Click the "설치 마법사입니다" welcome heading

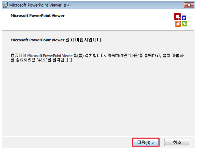56,40
